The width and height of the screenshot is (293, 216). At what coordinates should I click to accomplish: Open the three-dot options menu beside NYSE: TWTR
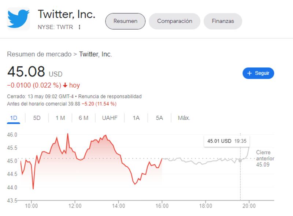(79, 27)
